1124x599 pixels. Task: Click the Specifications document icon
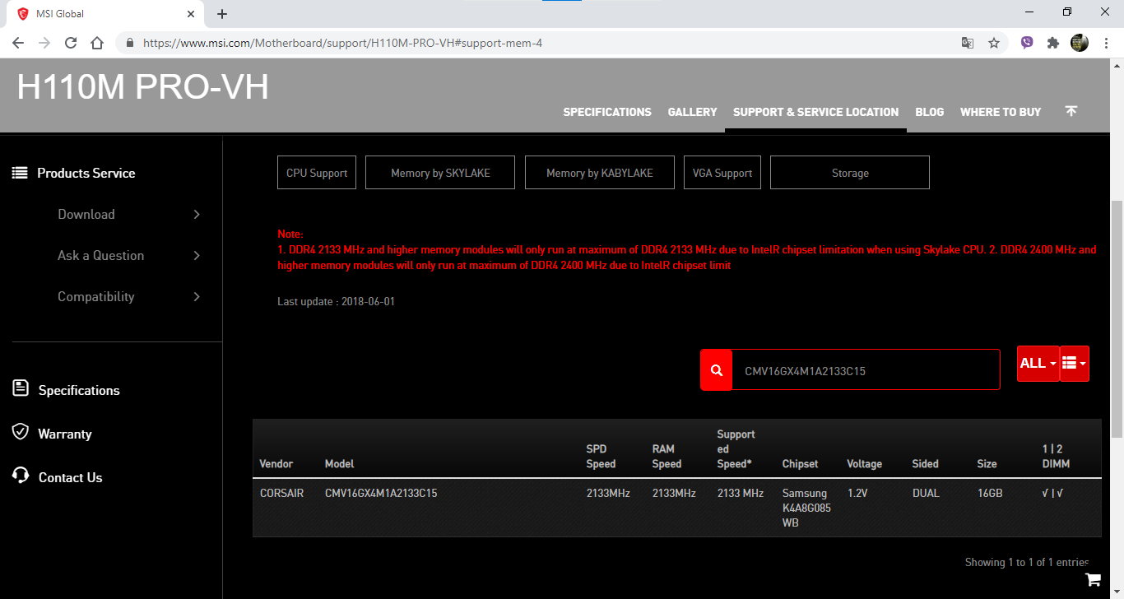[21, 388]
